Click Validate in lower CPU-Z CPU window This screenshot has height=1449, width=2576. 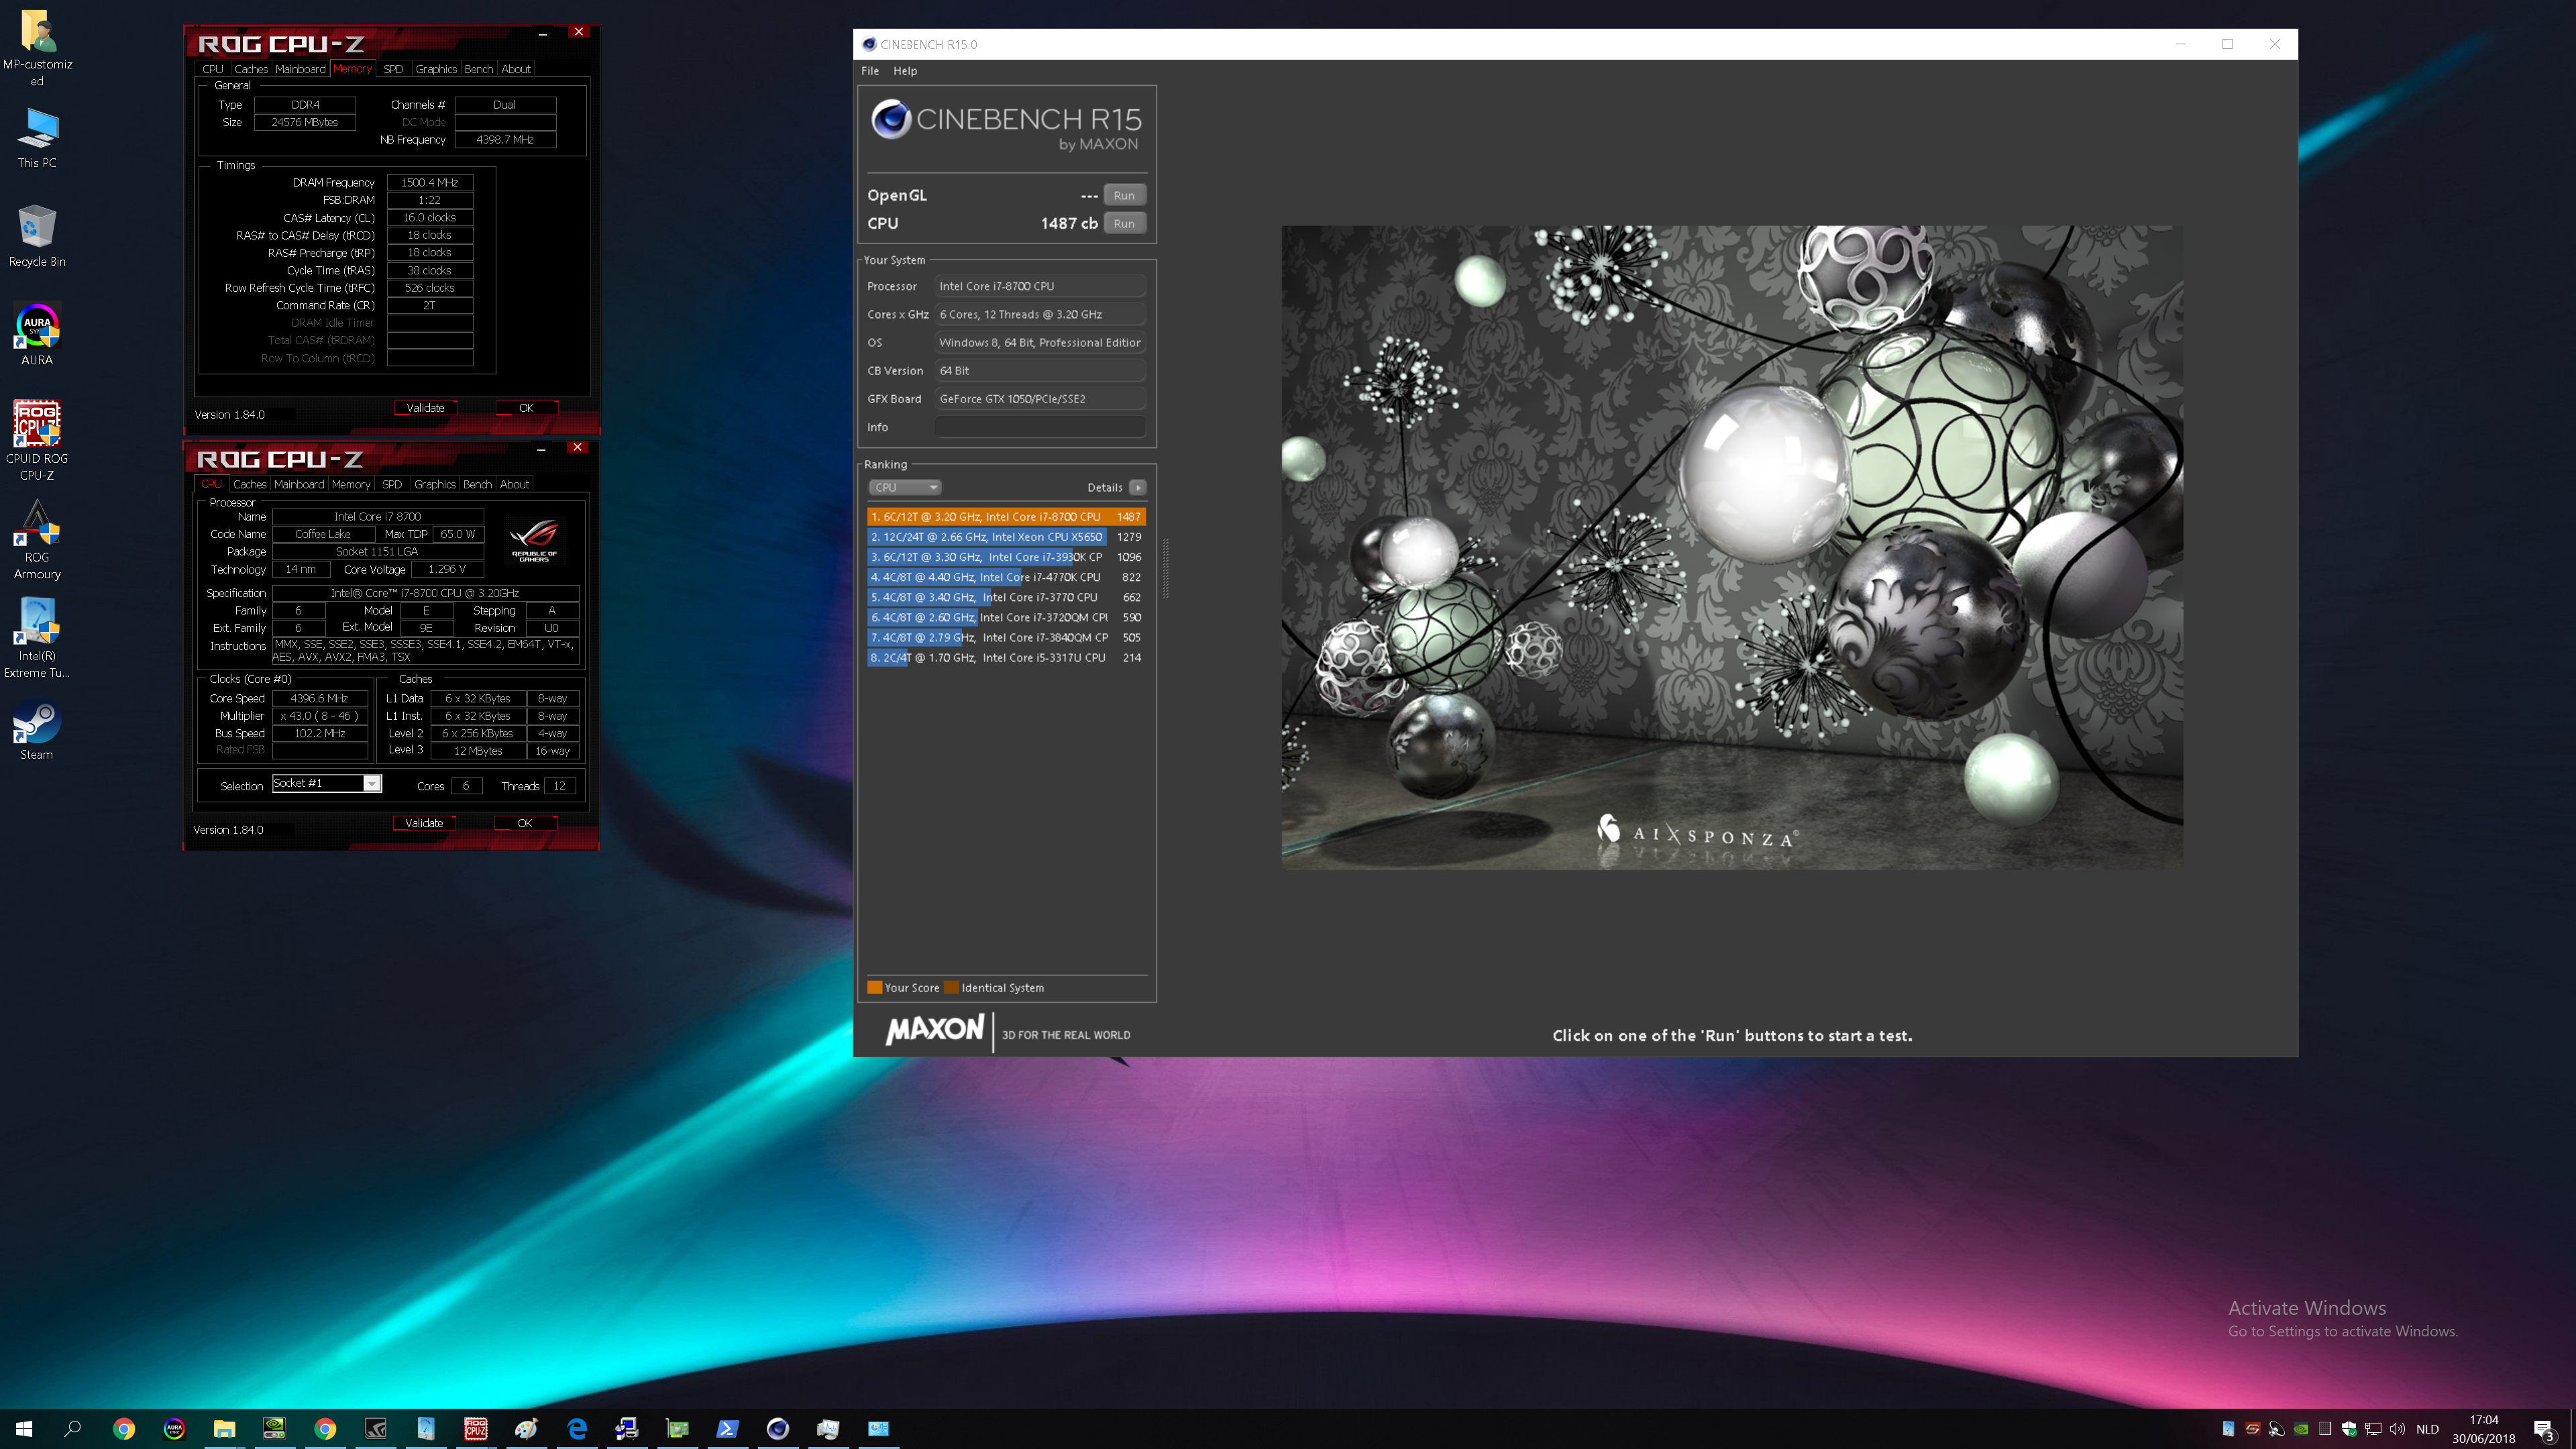click(x=424, y=823)
